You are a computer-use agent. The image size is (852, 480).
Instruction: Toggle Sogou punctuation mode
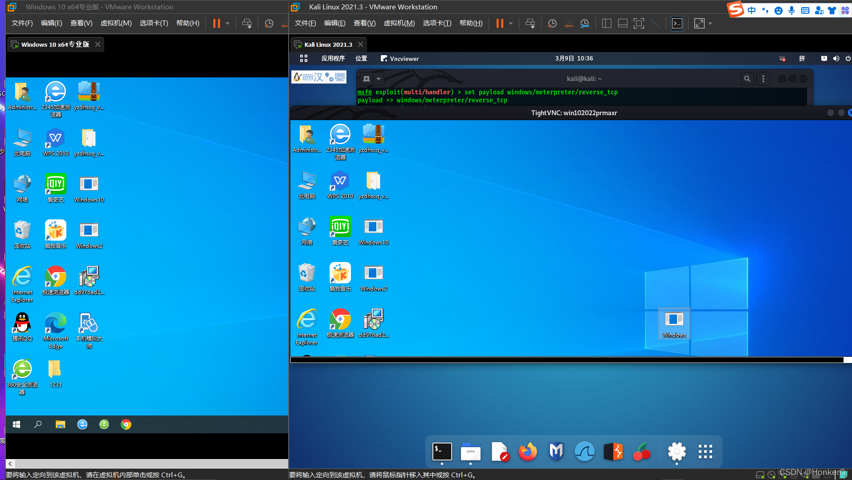pyautogui.click(x=765, y=10)
